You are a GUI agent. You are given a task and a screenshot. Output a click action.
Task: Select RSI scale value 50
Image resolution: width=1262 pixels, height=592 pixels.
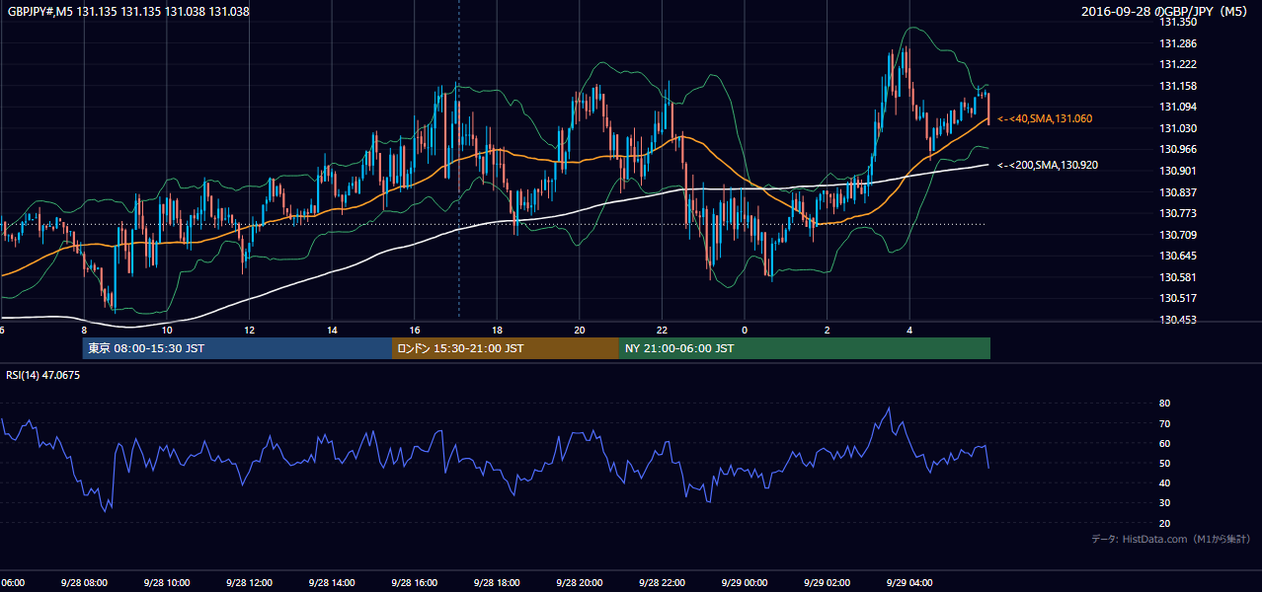coord(1165,463)
